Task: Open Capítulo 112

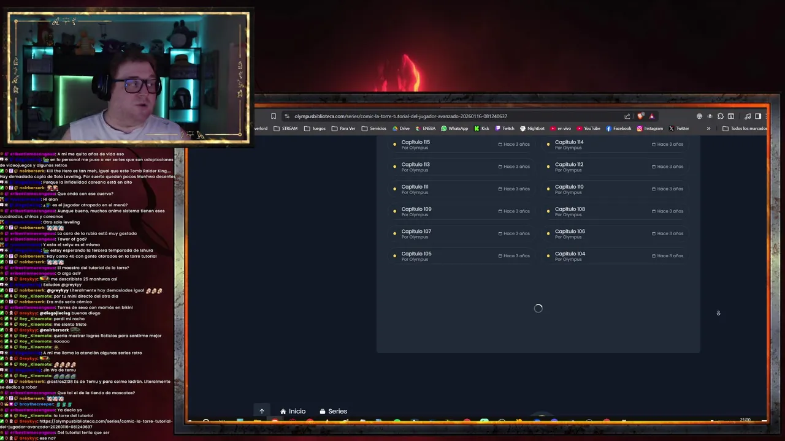Action: click(615, 167)
